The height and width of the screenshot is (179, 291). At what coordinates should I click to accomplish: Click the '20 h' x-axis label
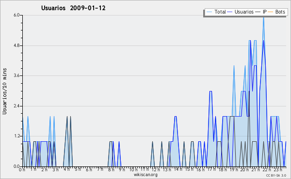244,170
